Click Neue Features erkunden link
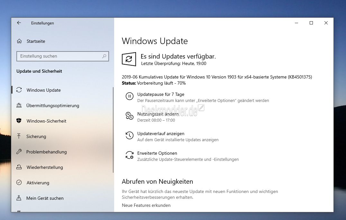 click(146, 206)
